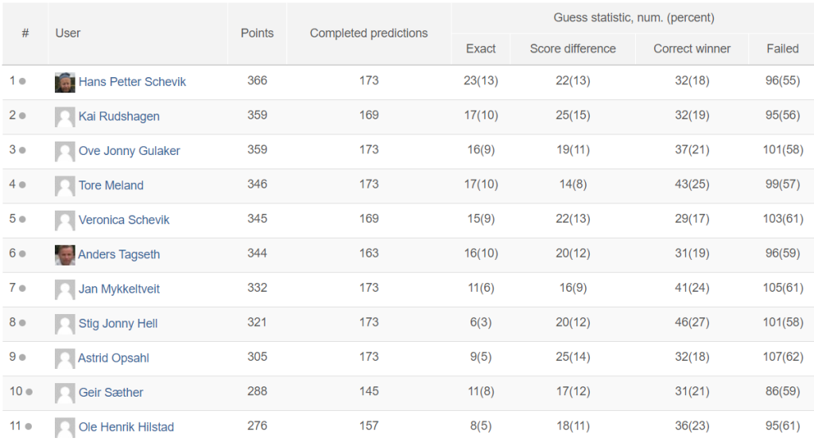Open Ole Henrik Hilstad's profile link

tap(126, 427)
